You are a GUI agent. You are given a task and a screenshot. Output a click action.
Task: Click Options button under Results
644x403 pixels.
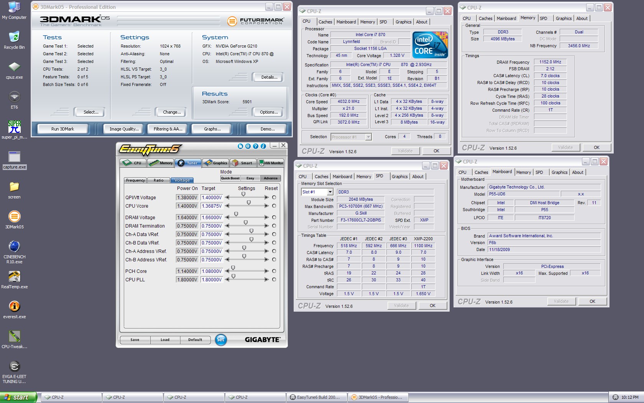click(269, 112)
